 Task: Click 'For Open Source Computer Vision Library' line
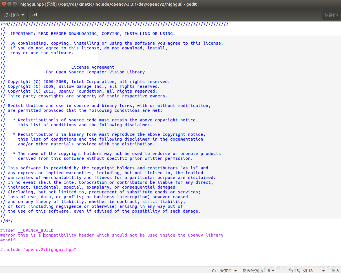pos(73,72)
